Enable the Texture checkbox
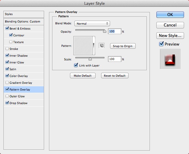The image size is (189, 154). (11, 42)
